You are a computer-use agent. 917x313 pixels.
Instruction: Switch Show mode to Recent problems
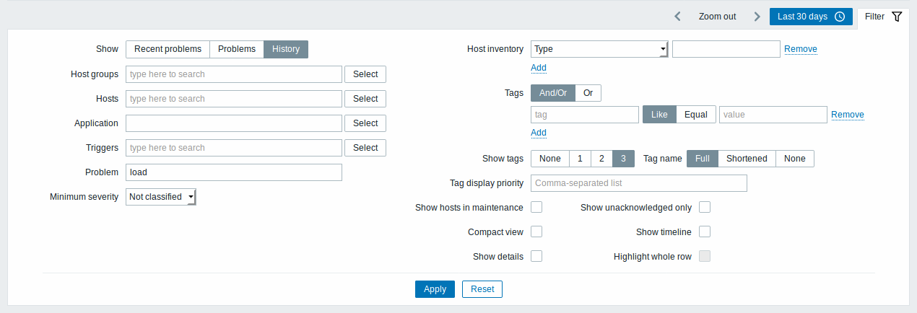168,49
